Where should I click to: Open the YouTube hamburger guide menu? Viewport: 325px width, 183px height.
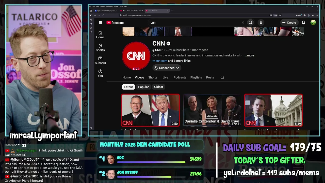click(x=100, y=23)
